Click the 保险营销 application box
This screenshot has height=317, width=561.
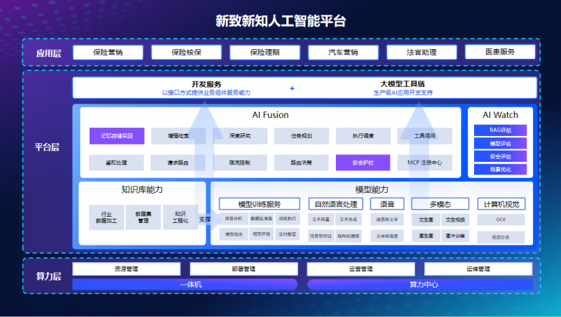tap(108, 53)
